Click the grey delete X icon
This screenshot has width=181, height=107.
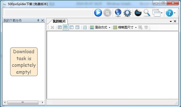coord(52,27)
